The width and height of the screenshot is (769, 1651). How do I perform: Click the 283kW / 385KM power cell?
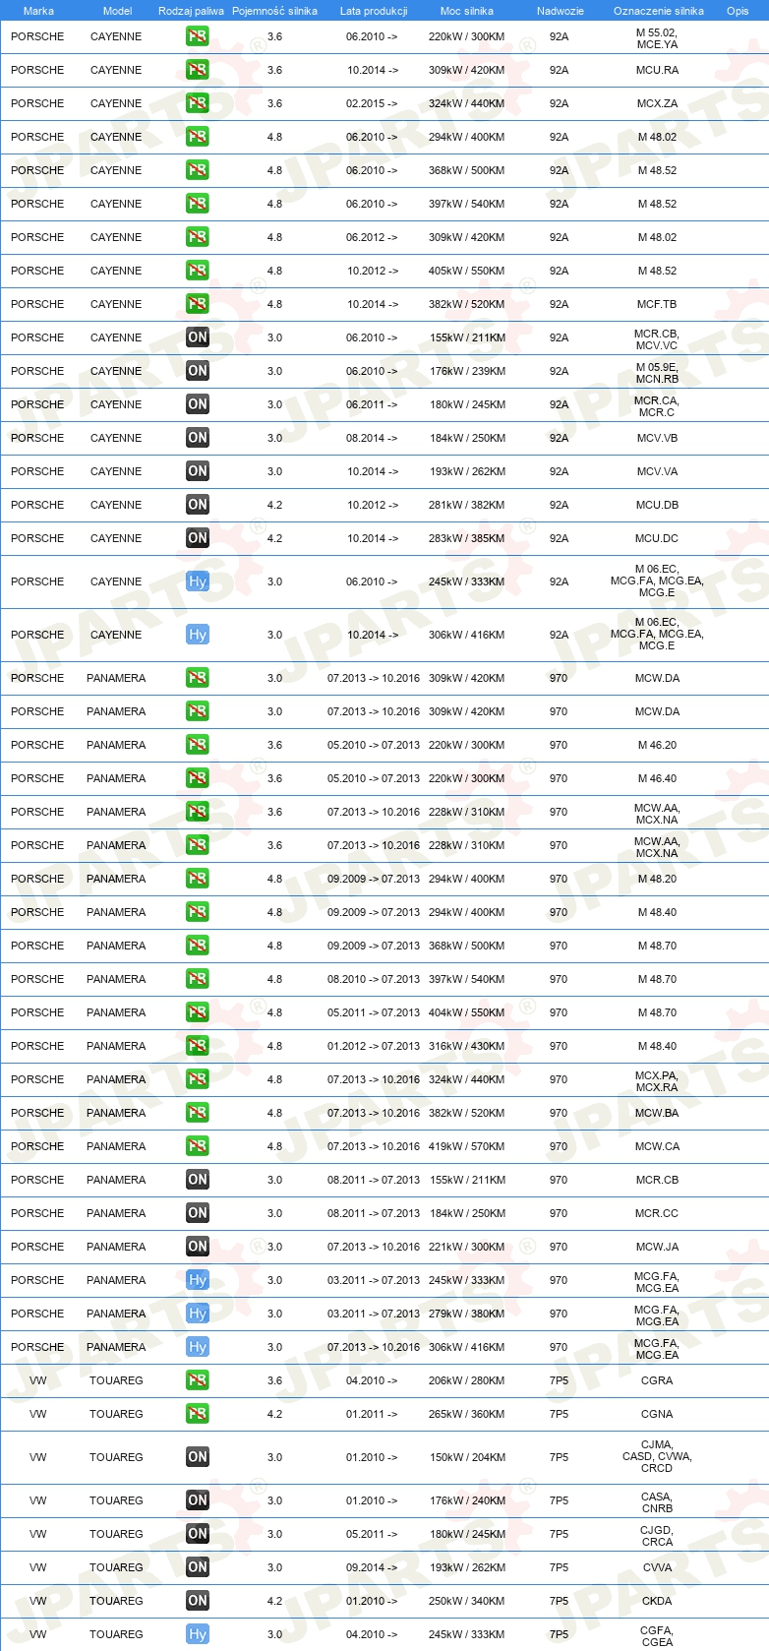[x=467, y=538]
